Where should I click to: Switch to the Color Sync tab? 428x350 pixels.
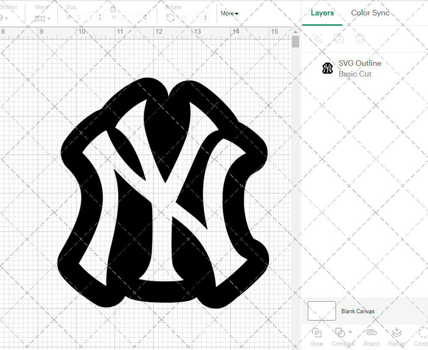click(370, 13)
